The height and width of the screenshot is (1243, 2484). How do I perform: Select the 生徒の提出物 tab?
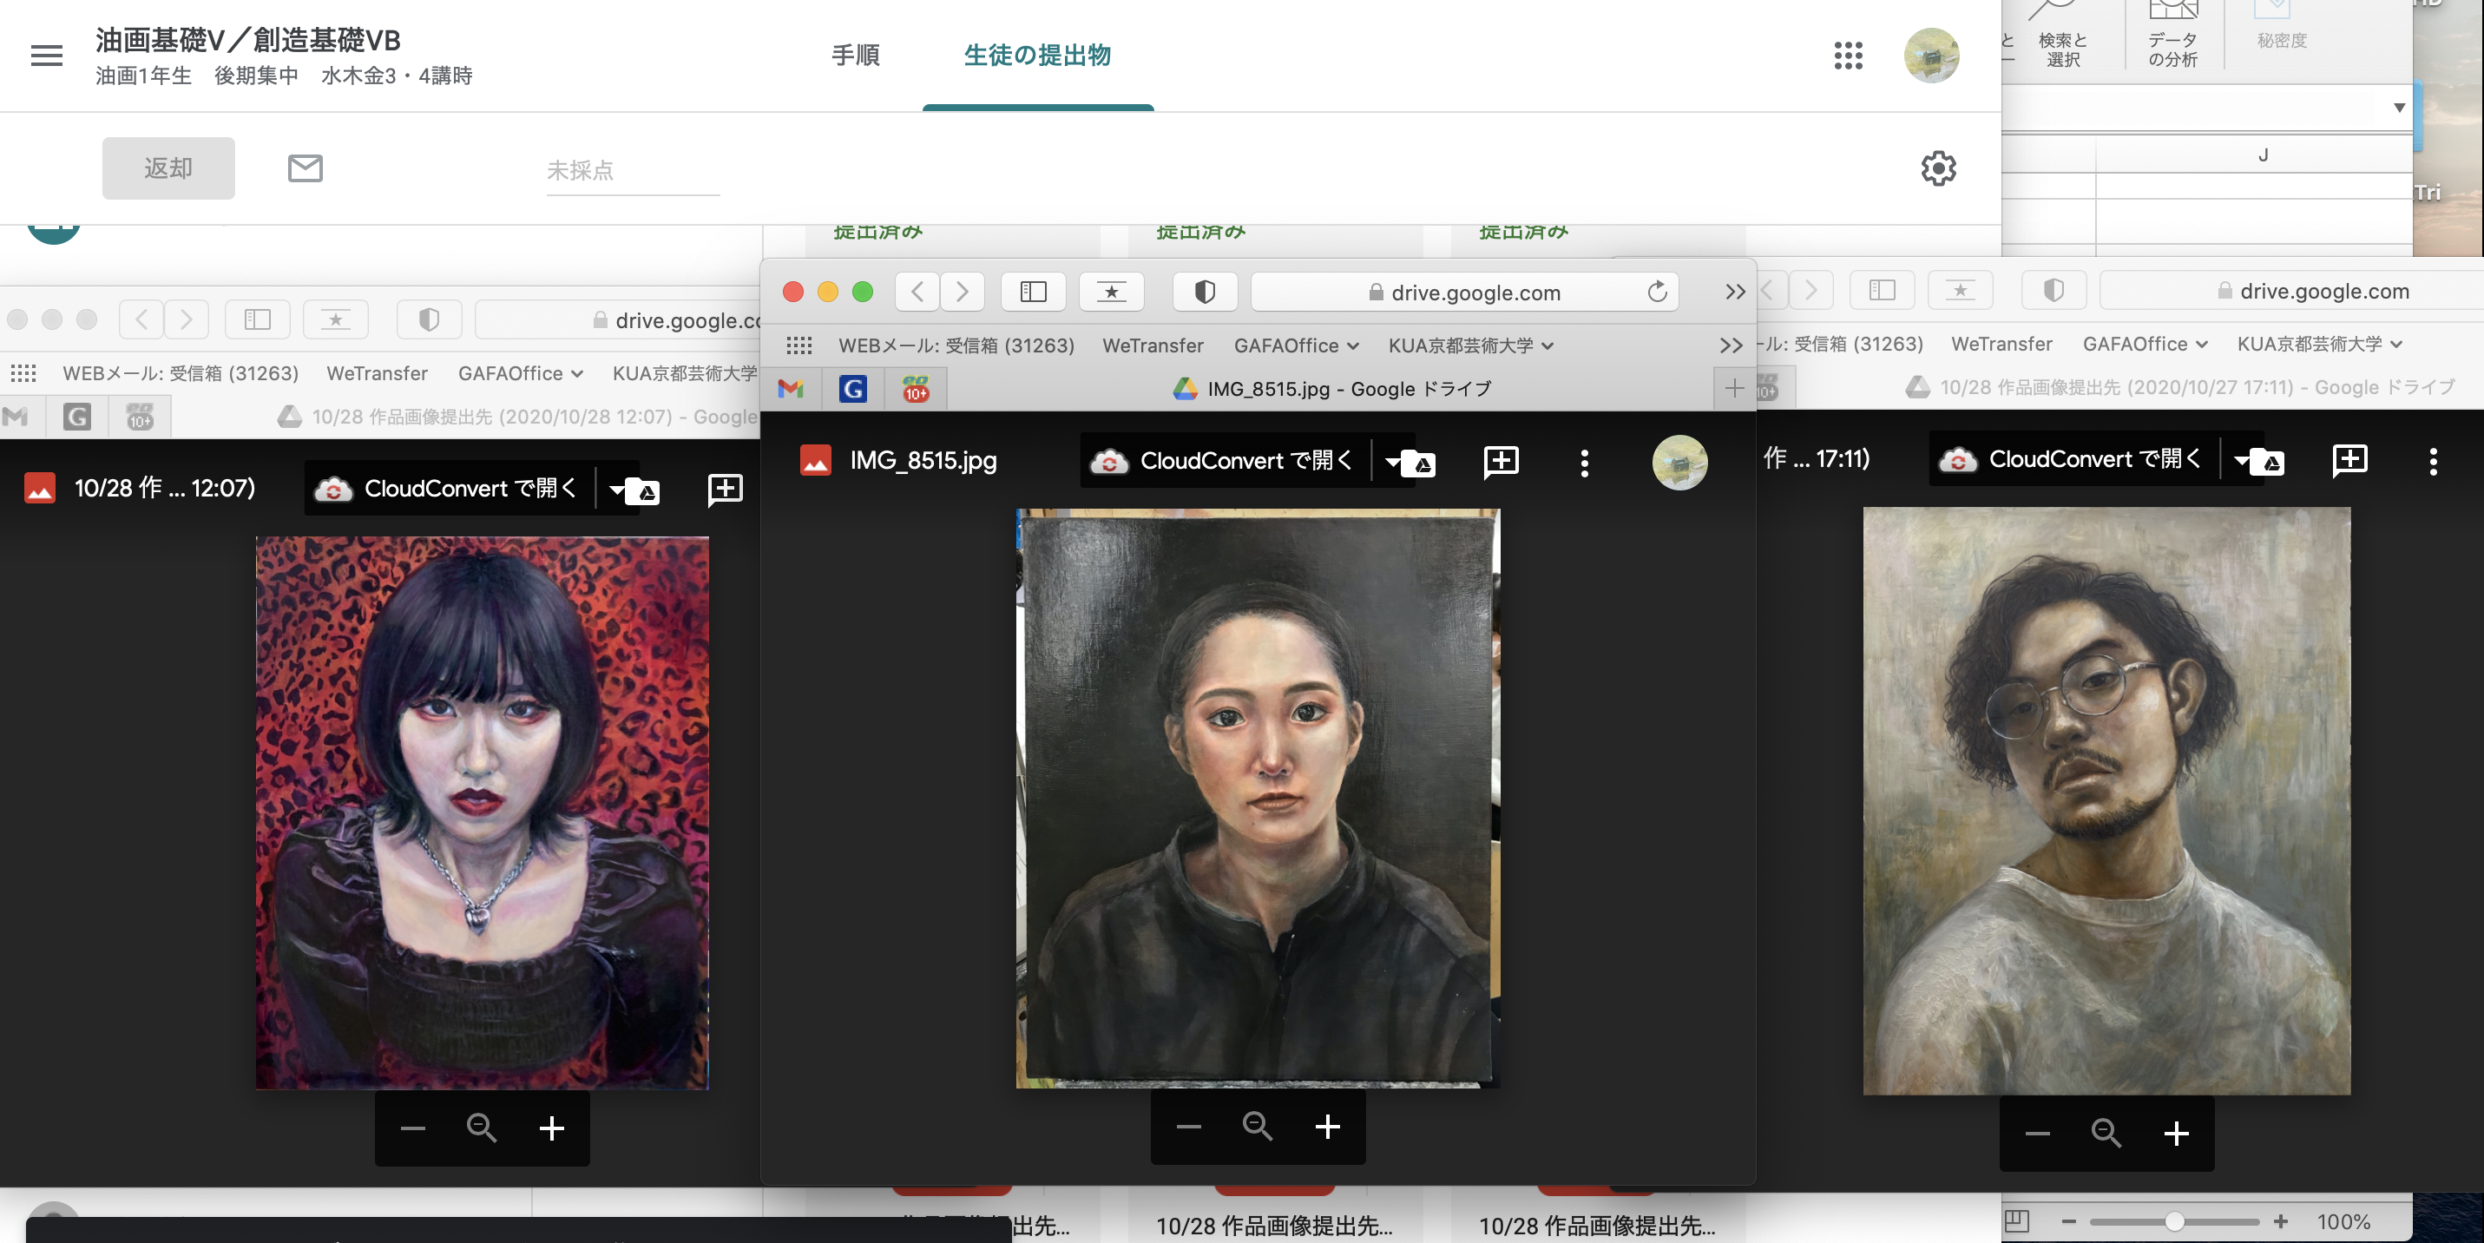click(x=1036, y=55)
